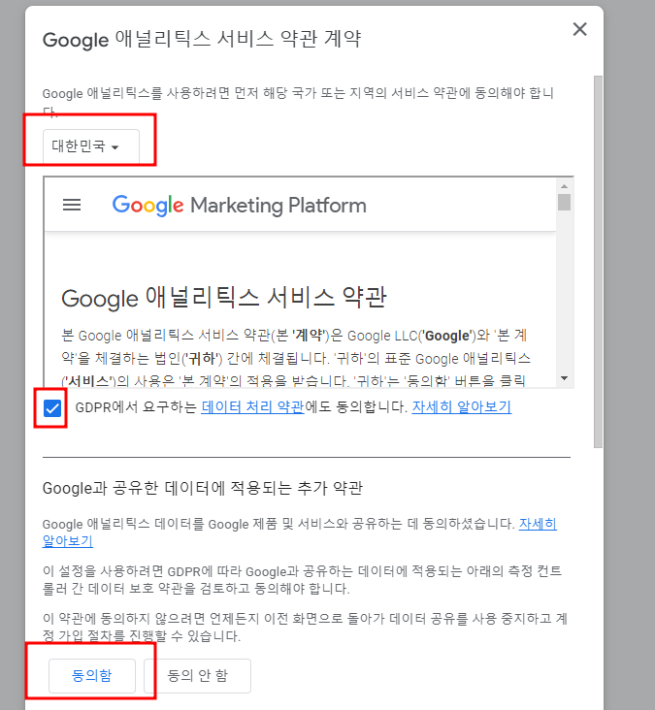This screenshot has height=710, width=655.
Task: Click the 'Google과 공유한 데이터에 적용되는 추가 약관' heading
Action: coord(203,488)
